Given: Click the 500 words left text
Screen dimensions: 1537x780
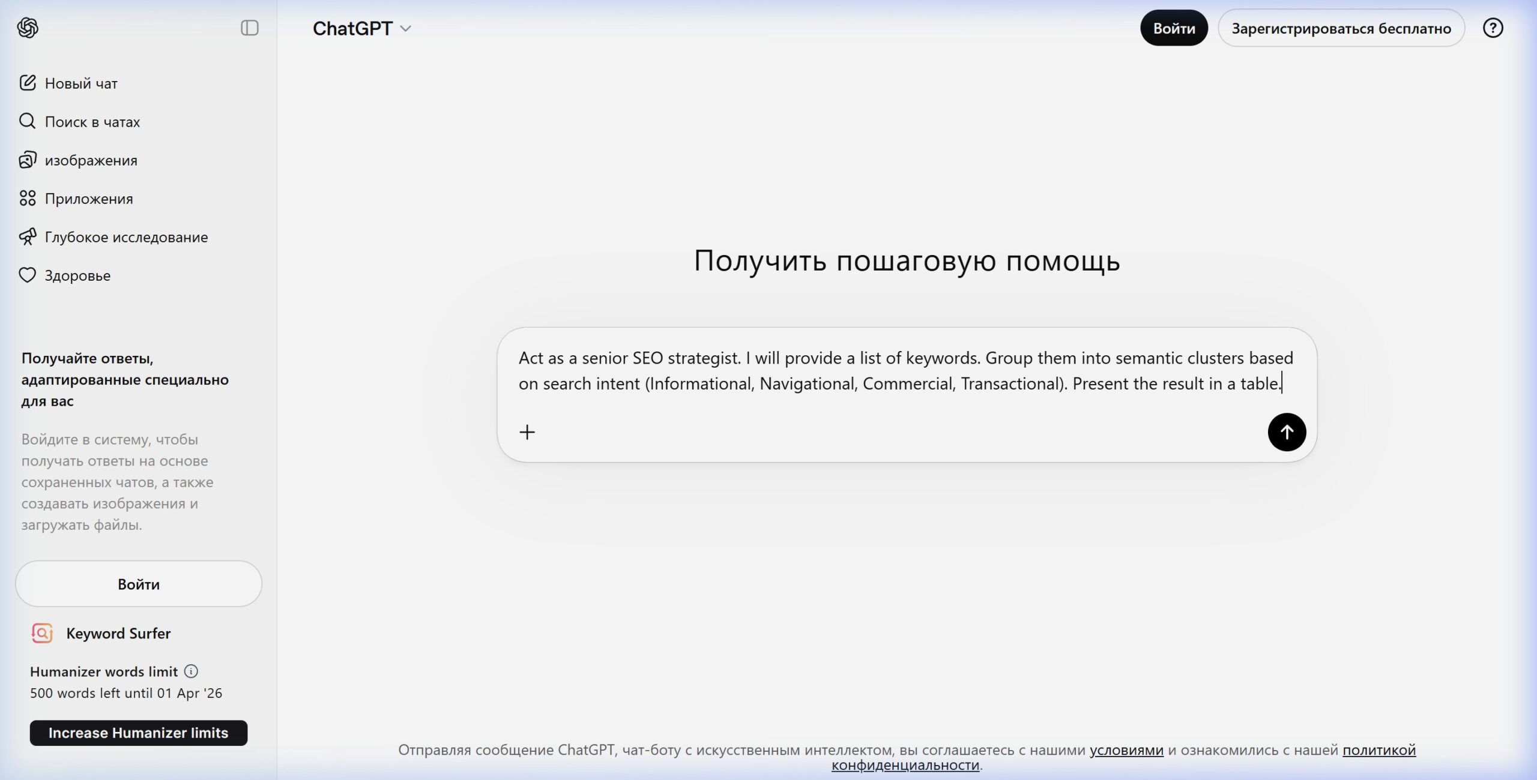Looking at the screenshot, I should [x=126, y=693].
